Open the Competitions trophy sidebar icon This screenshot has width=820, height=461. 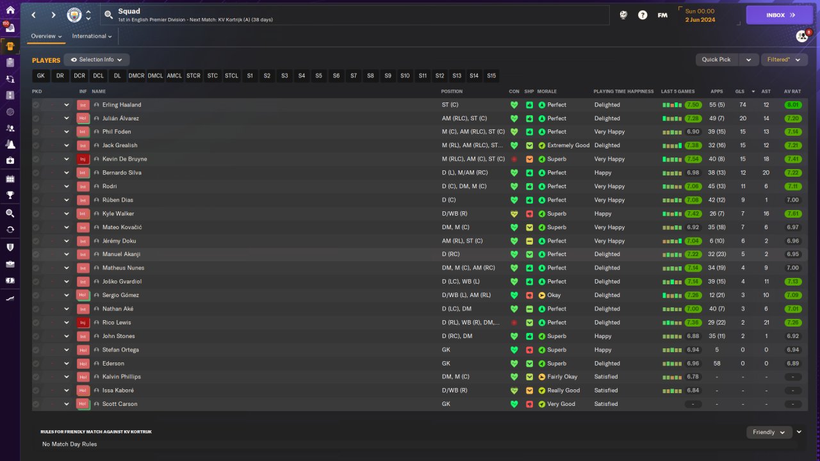(x=10, y=195)
